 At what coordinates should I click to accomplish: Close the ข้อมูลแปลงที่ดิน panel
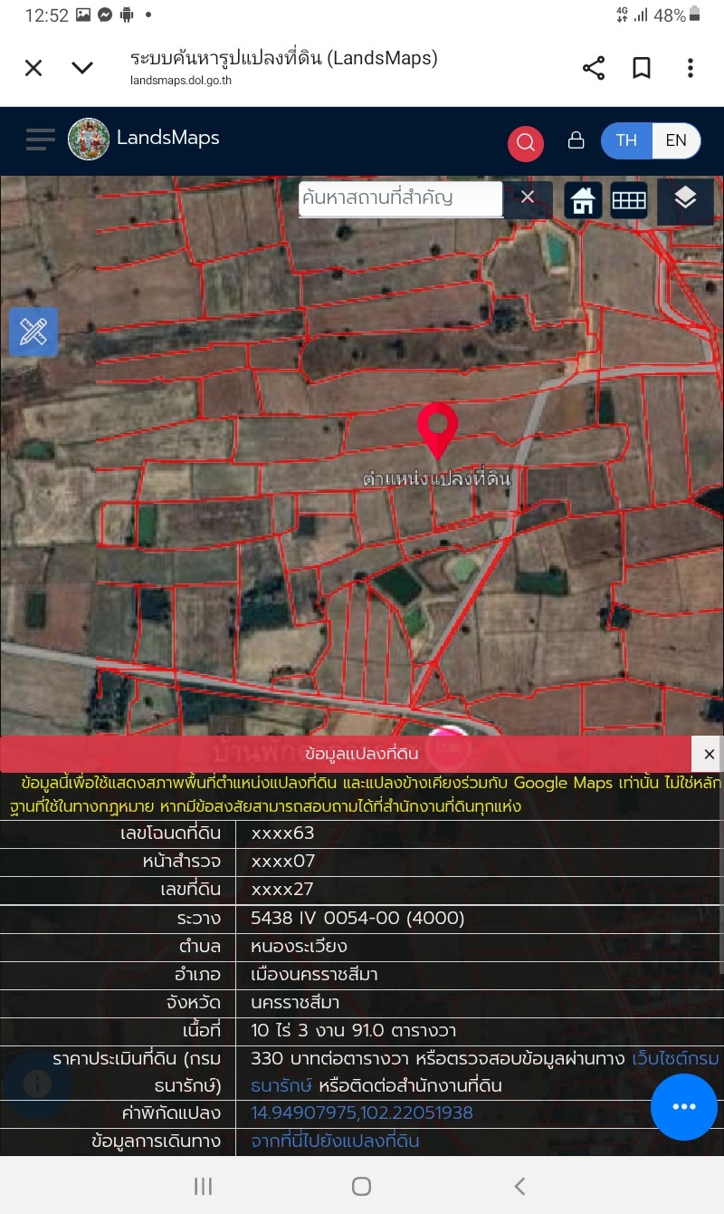click(709, 754)
